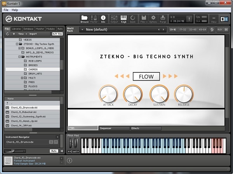Click the Info icon in toolbar
Viewport: 233px width, 174px height.
(x=103, y=18)
